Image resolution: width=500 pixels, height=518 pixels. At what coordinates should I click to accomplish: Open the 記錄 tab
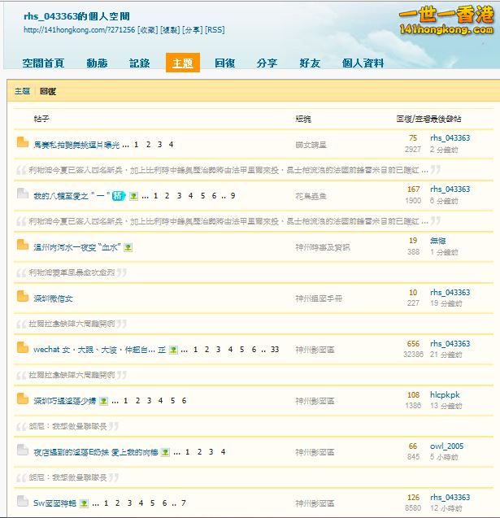(139, 63)
